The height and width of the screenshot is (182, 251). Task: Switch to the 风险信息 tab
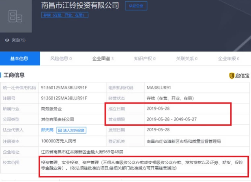61,59
